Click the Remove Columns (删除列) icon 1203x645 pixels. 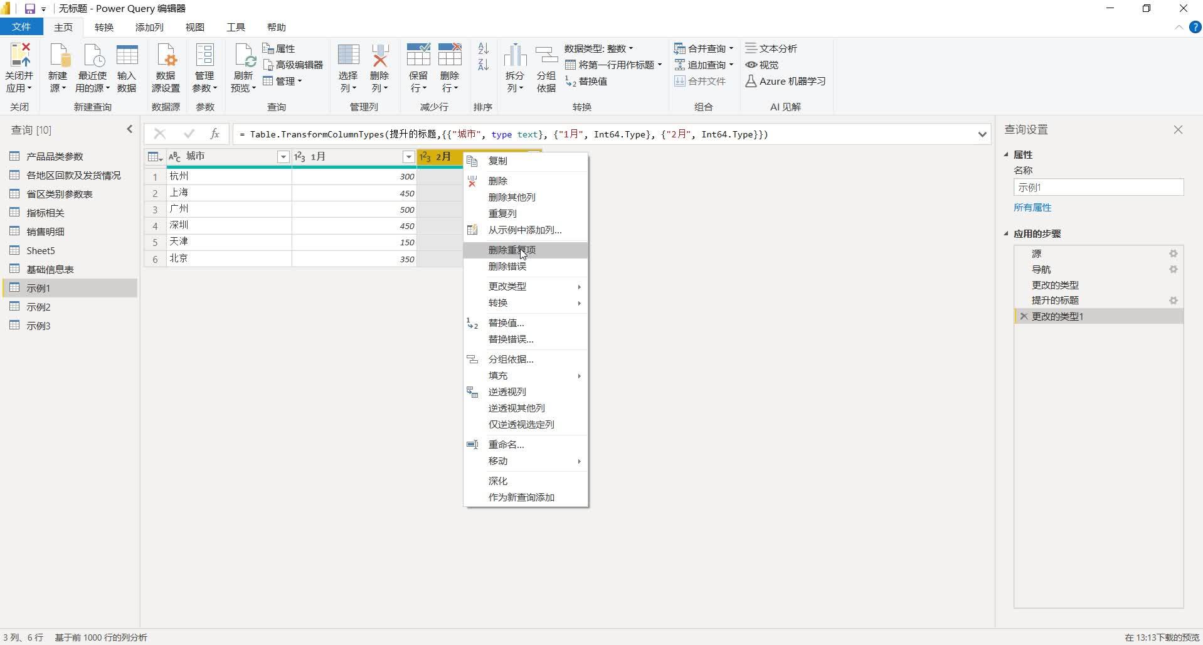coord(379,55)
